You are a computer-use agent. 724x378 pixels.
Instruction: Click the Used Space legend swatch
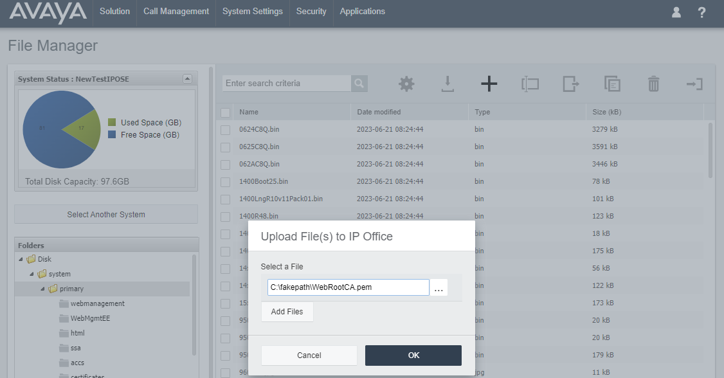[x=112, y=122]
